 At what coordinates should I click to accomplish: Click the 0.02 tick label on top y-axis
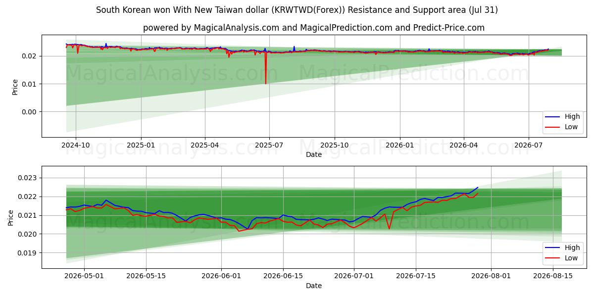pyautogui.click(x=30, y=56)
